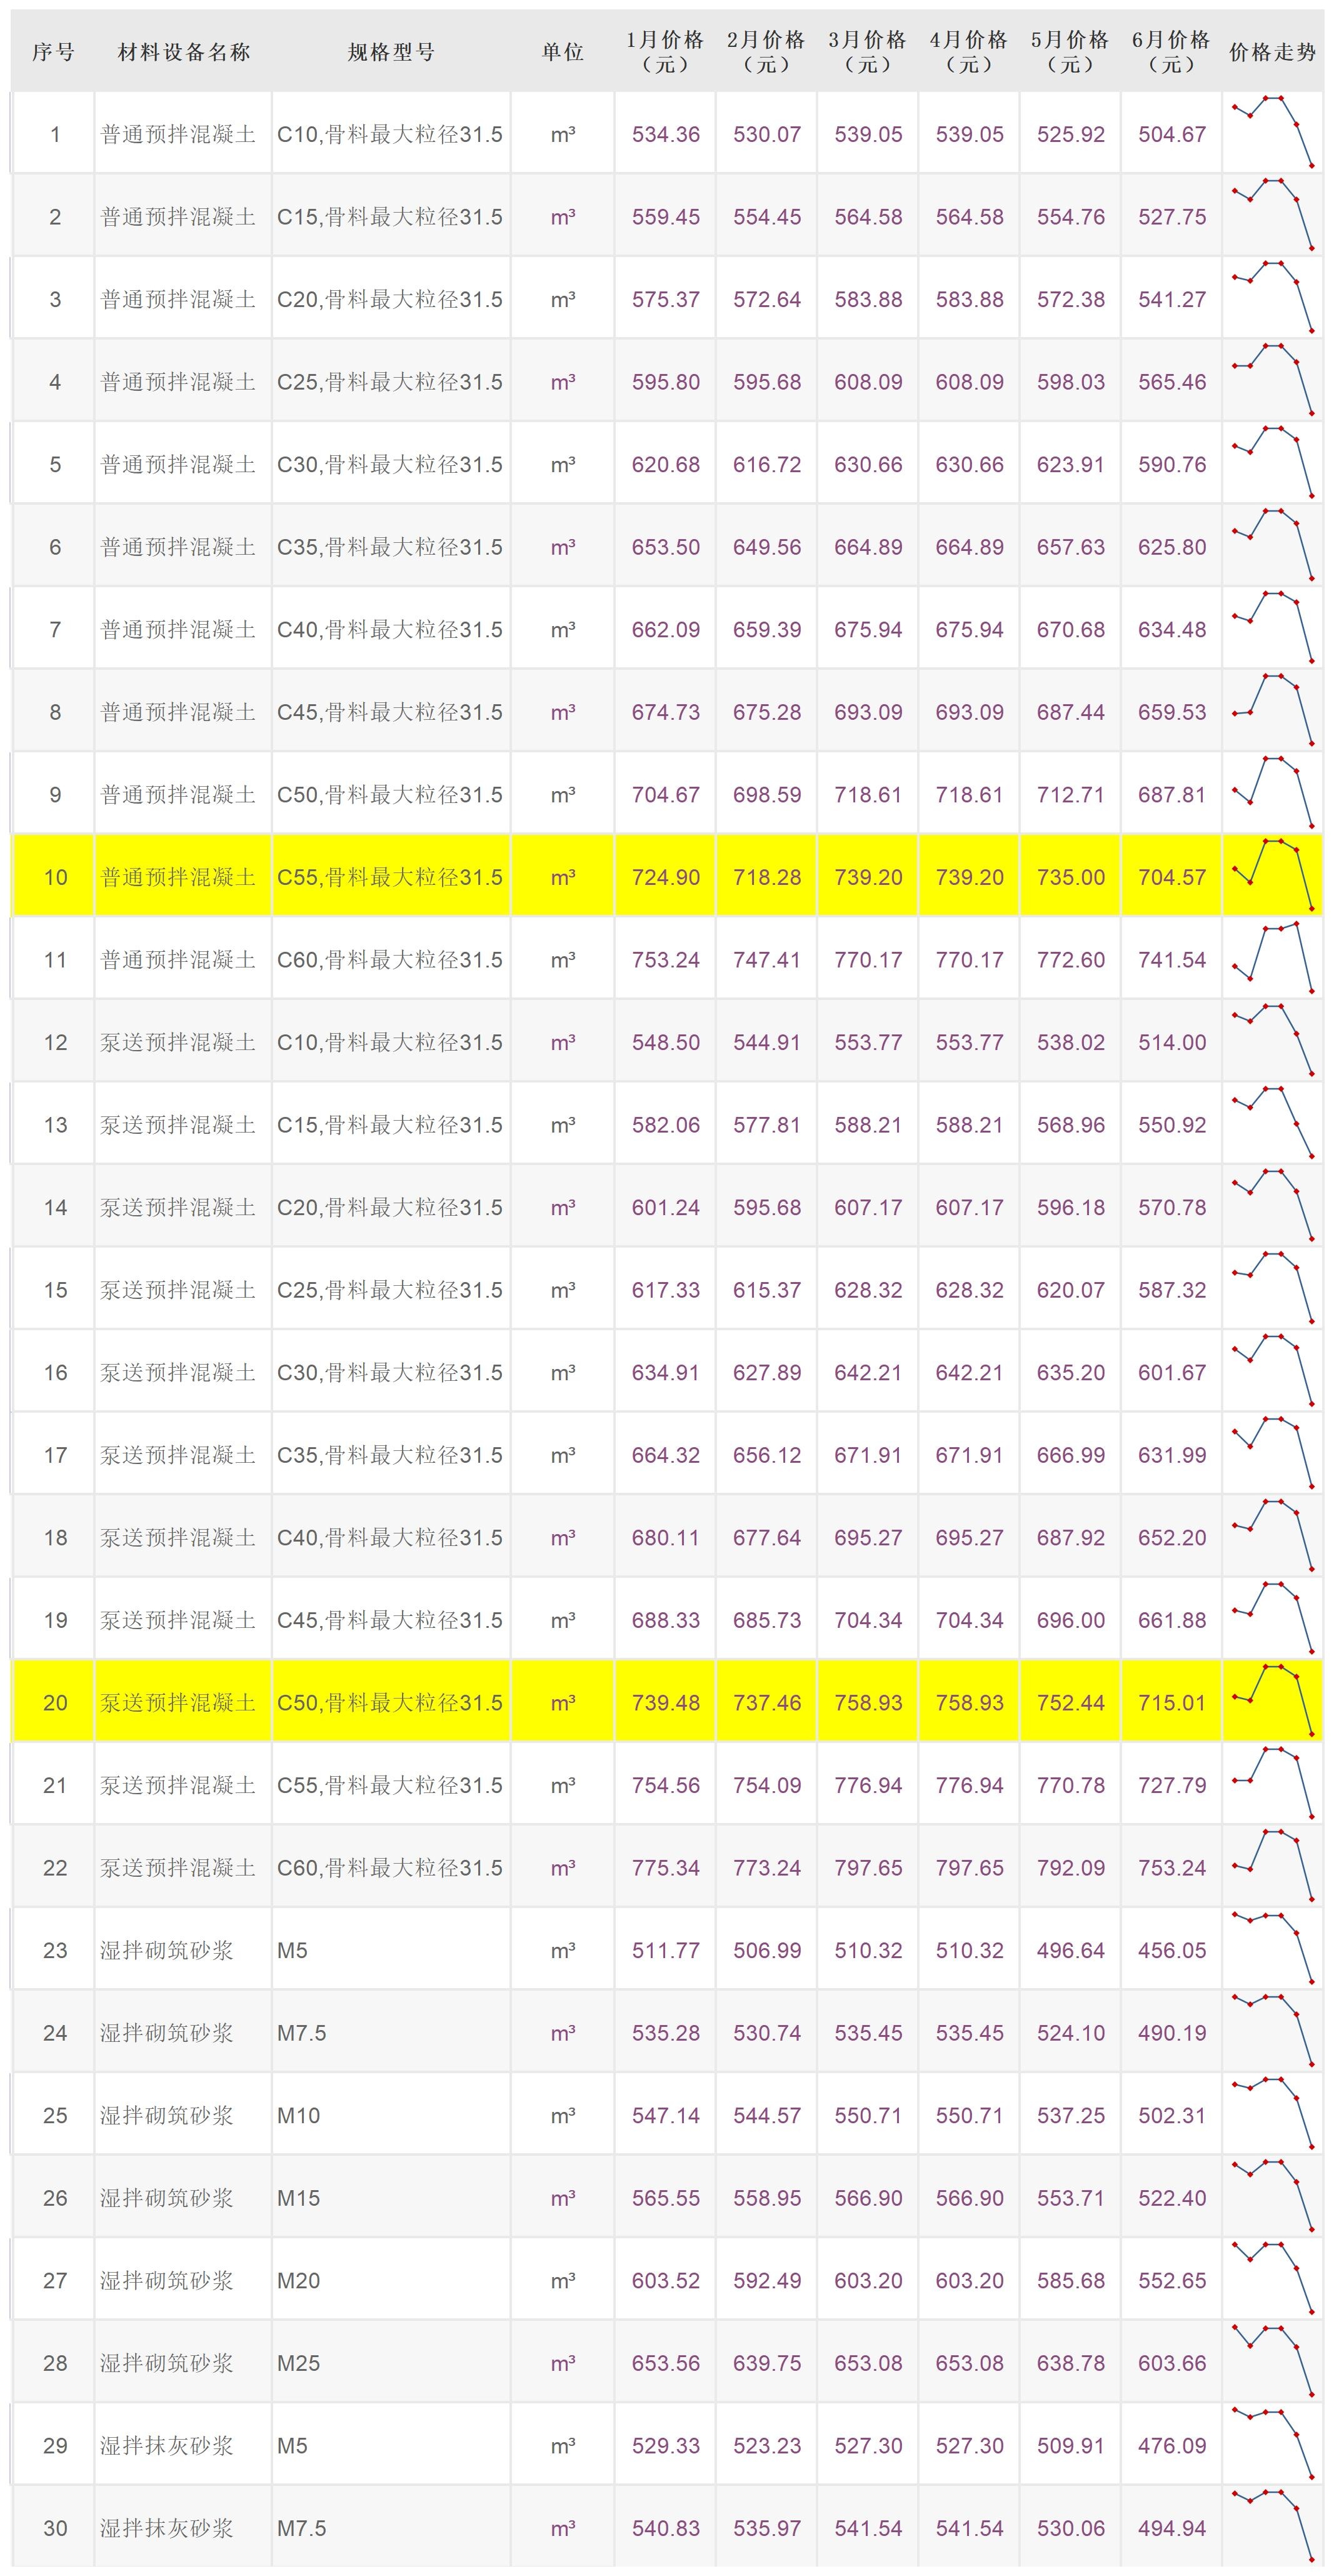1334x2576 pixels.
Task: Select the price 715.01 in row 20
Action: point(1171,1702)
